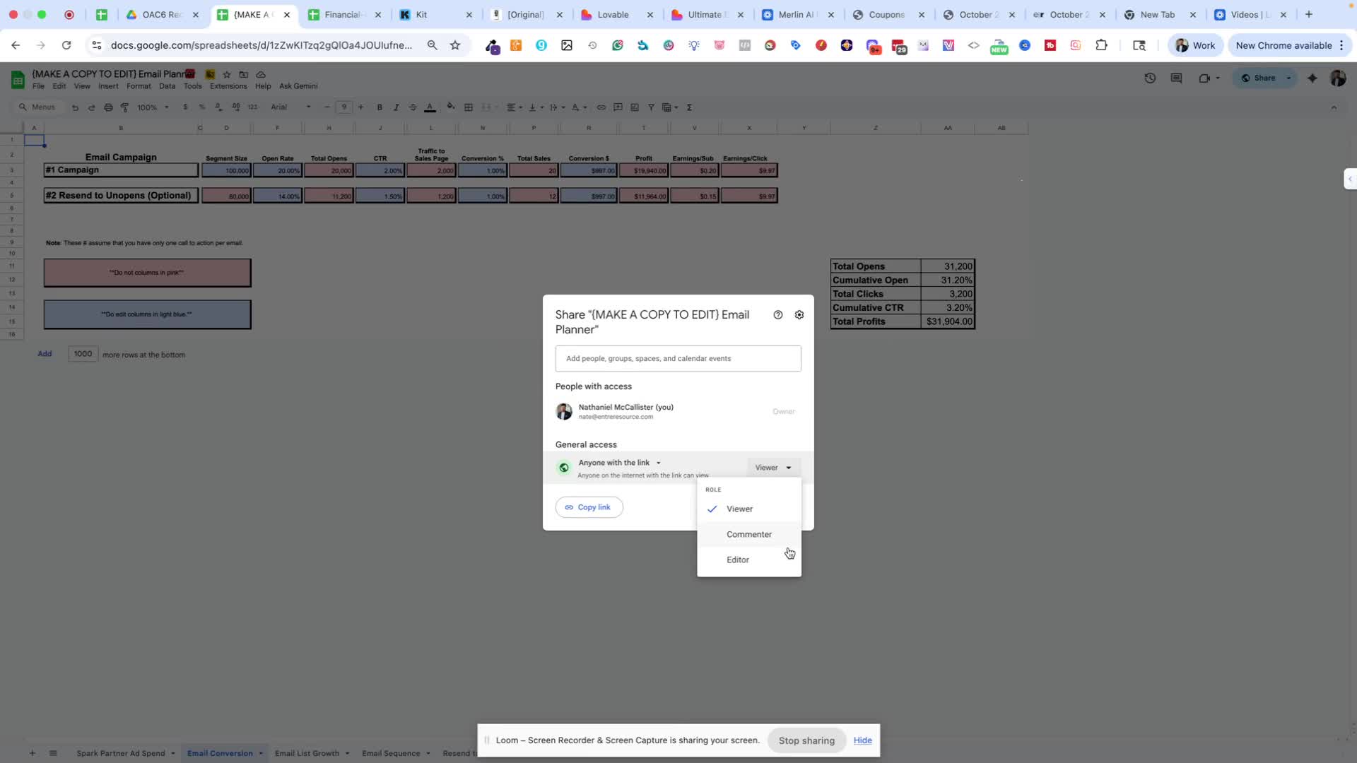This screenshot has height=763, width=1357.
Task: Bookmark page with star icon
Action: point(455,45)
